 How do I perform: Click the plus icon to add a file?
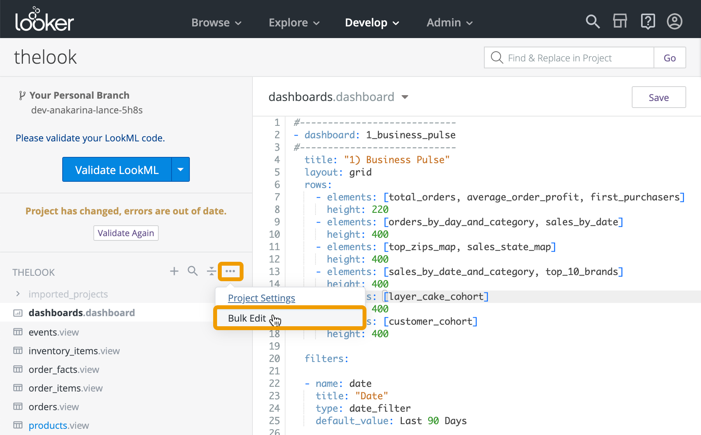coord(174,271)
